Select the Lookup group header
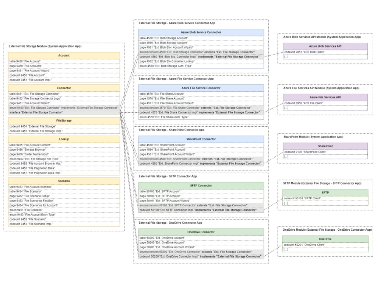This screenshot has width=377, height=283. click(x=64, y=139)
